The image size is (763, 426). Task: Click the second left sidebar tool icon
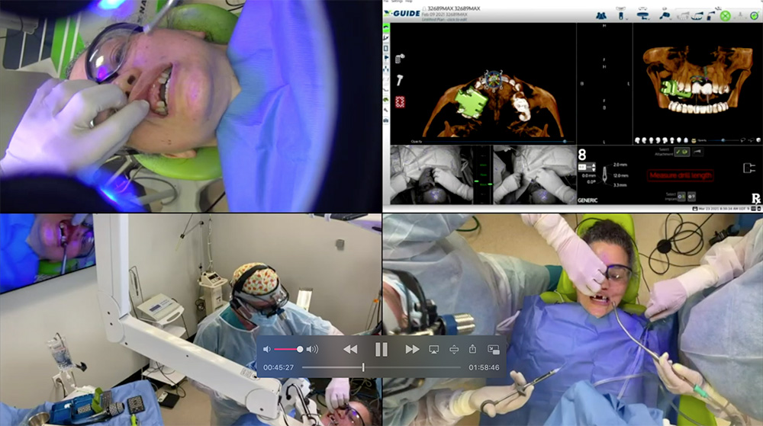(386, 38)
